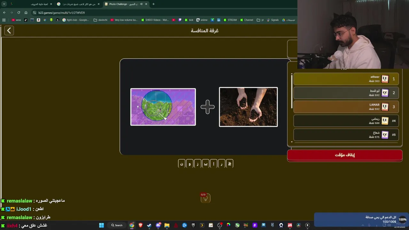Click the red إيقاف مؤقت pause button
The height and width of the screenshot is (230, 409).
click(x=345, y=155)
